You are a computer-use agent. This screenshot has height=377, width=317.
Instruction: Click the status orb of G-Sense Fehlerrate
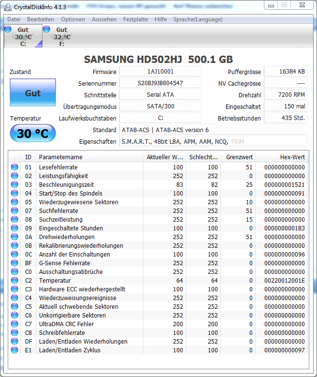pos(14,263)
